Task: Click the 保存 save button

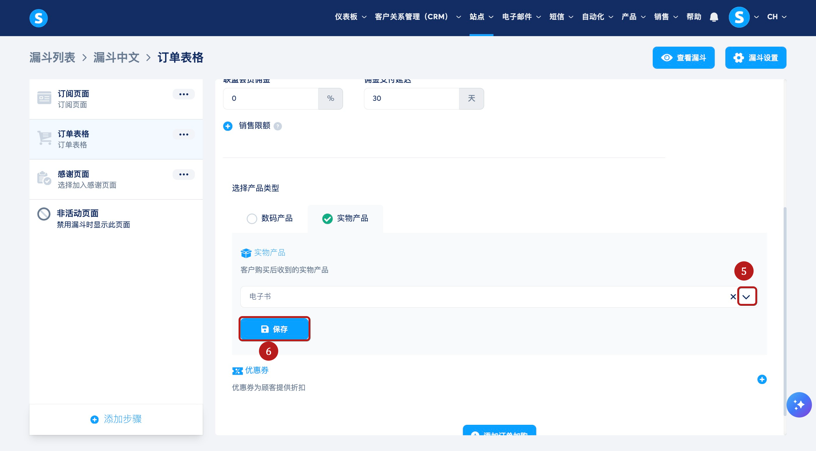Action: click(274, 329)
